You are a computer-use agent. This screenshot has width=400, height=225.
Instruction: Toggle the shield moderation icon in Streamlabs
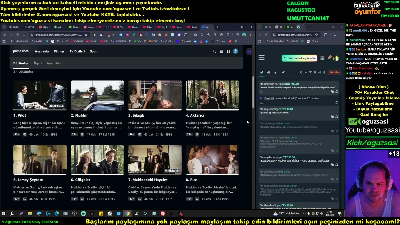click(301, 72)
